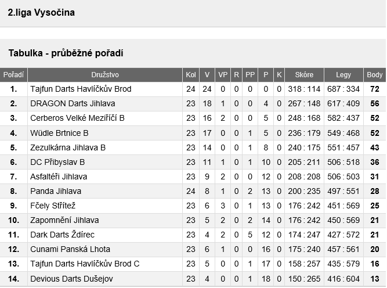Click the Legy column header
Viewport: 387px width, 288px height.
(x=343, y=75)
